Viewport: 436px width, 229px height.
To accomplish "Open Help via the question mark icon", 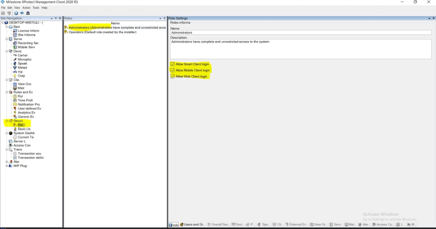I will click(16, 13).
